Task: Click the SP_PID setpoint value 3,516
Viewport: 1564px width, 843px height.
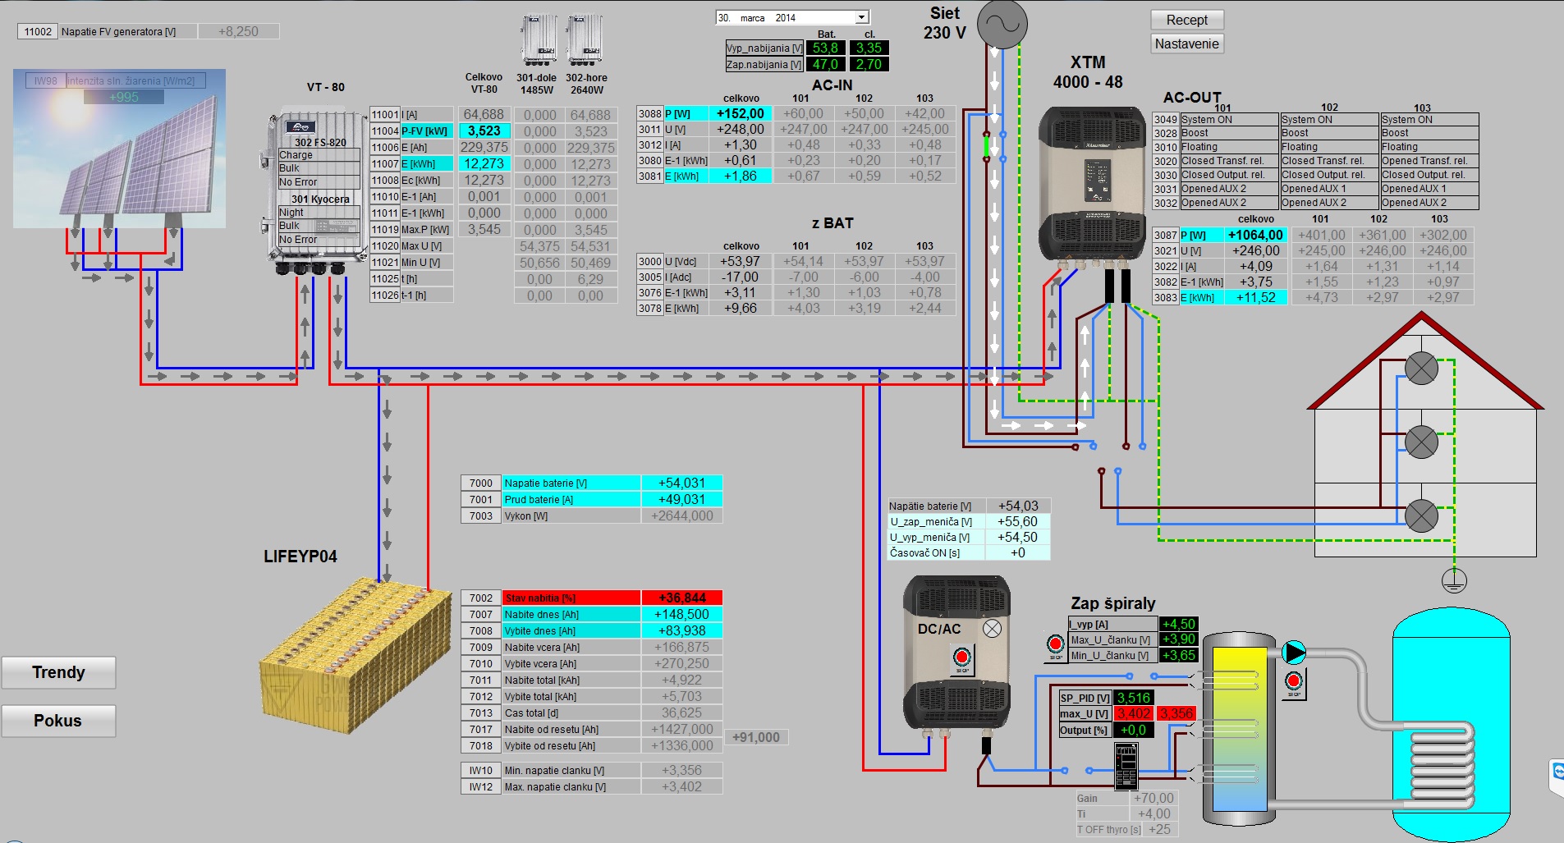Action: point(1134,698)
